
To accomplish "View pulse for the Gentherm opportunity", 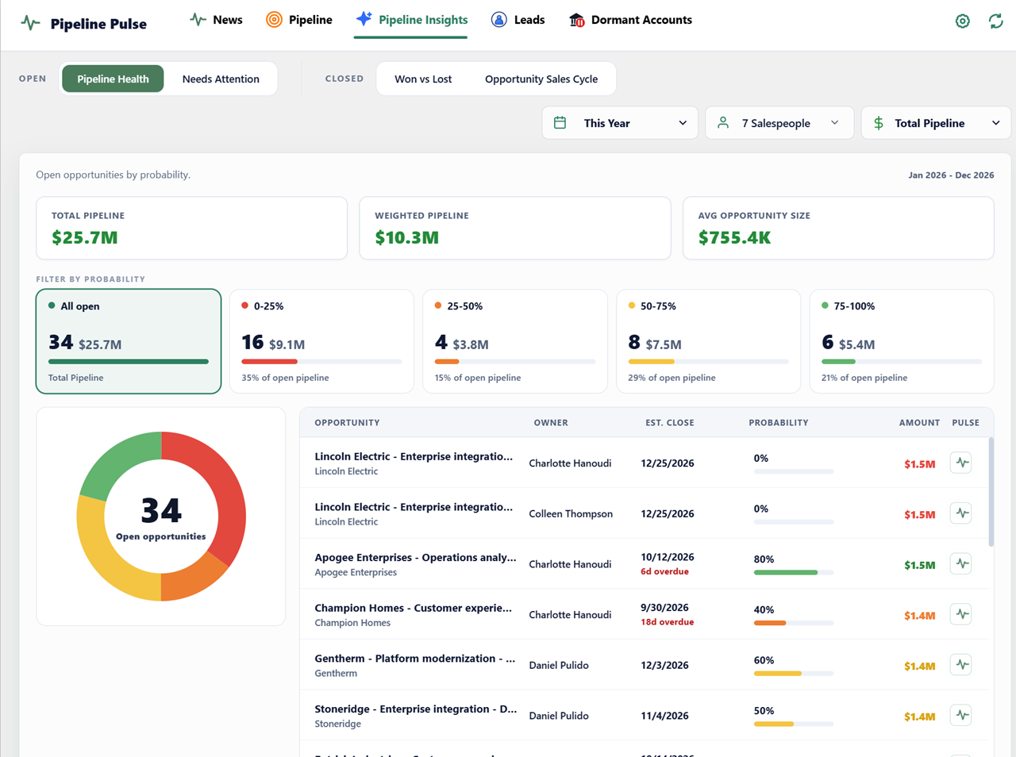I will click(x=961, y=665).
